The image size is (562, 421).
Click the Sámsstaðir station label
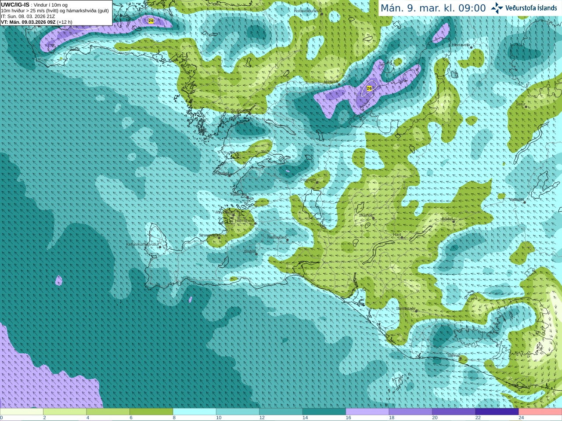(x=405, y=308)
